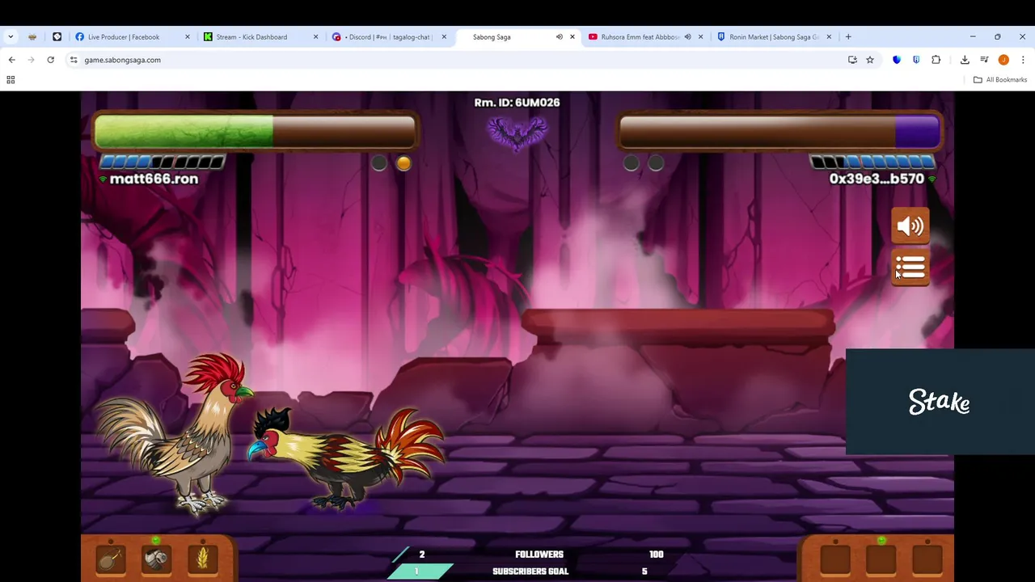Go back using the browser back arrow
The width and height of the screenshot is (1035, 582).
[11, 60]
